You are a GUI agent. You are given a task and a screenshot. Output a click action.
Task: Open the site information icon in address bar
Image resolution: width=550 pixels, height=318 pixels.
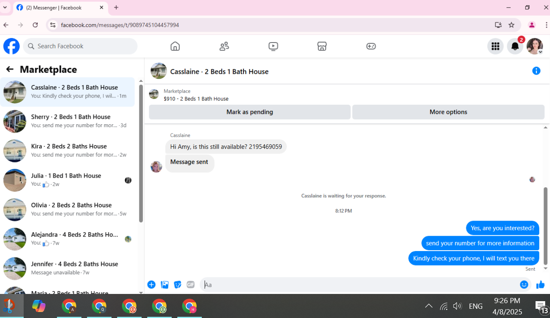point(53,25)
